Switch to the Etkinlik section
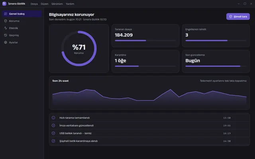Screen dimensions: 255x159 click(x=22, y=28)
